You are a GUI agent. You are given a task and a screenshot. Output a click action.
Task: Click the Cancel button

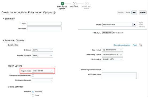point(143,13)
